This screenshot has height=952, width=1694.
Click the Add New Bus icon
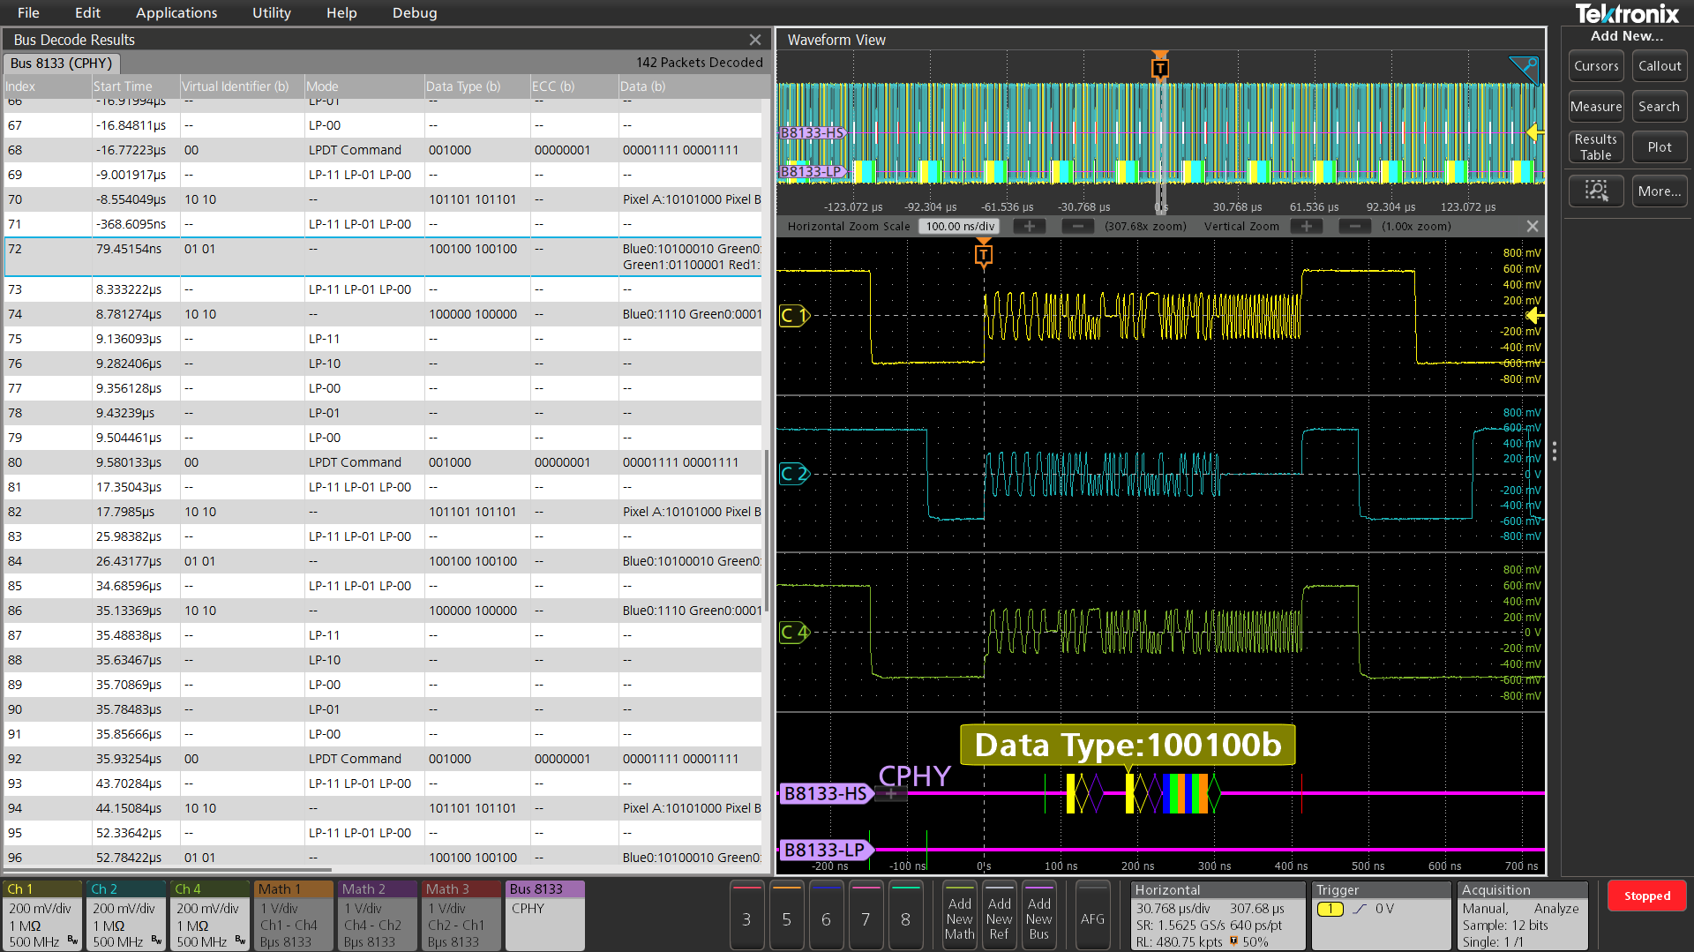click(1038, 916)
